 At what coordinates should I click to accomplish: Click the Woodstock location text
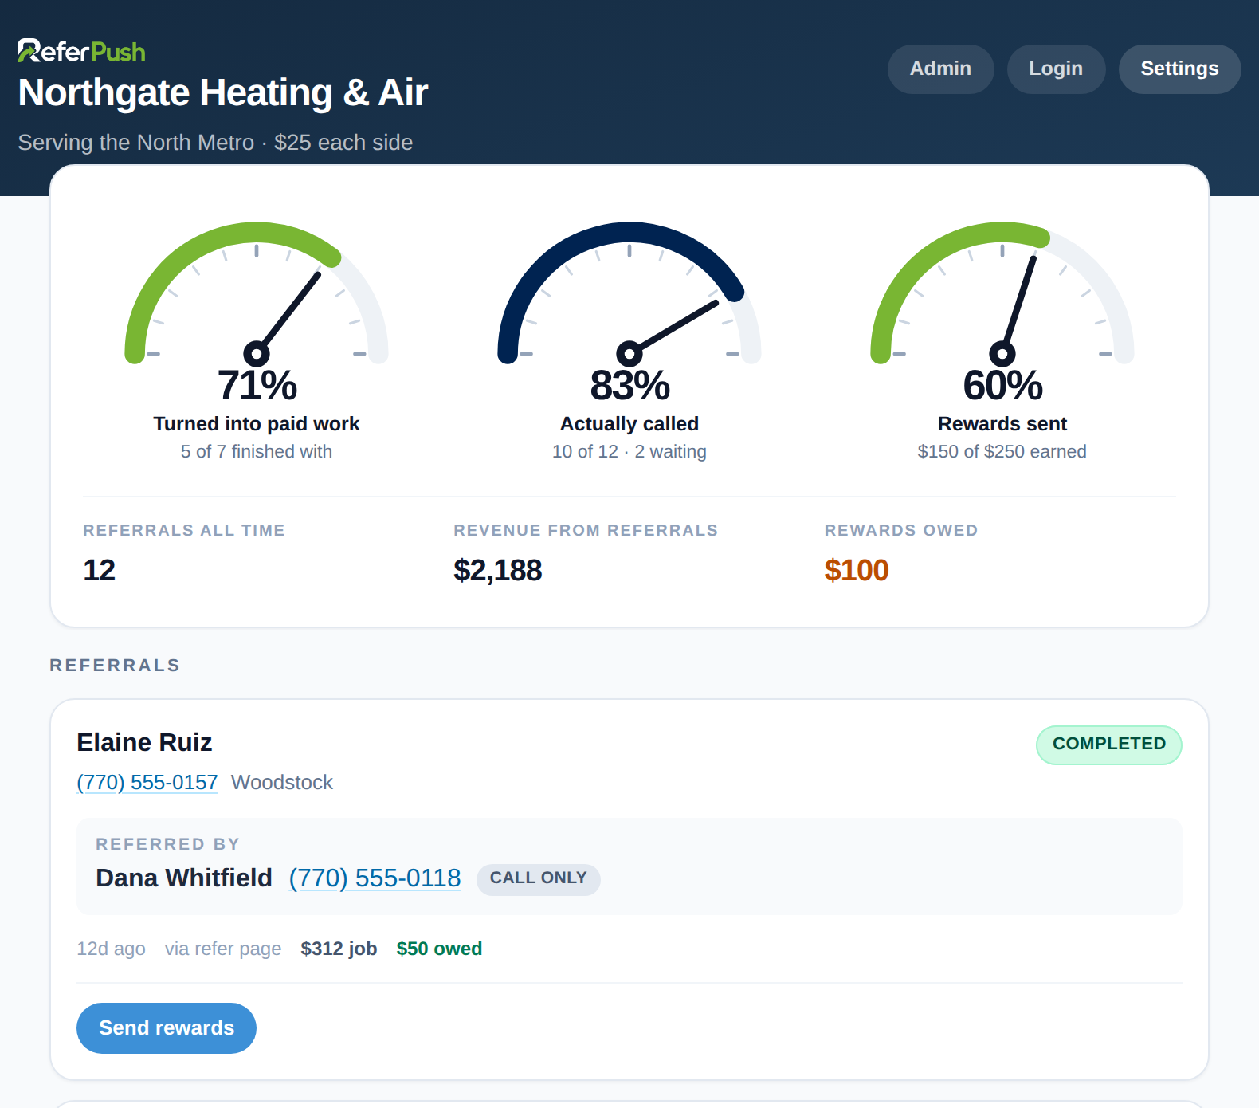(282, 782)
